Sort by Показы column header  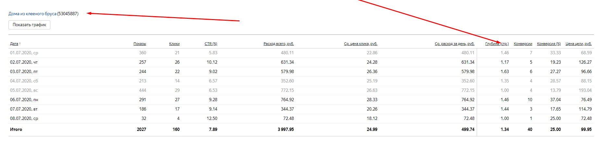140,44
